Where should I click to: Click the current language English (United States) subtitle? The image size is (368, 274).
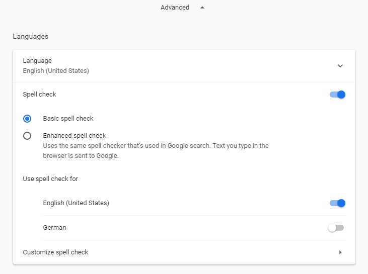pos(56,71)
